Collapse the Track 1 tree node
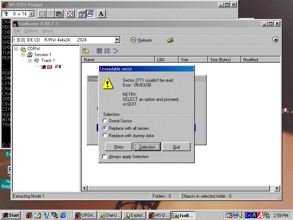The height and width of the screenshot is (220, 293). point(30,60)
